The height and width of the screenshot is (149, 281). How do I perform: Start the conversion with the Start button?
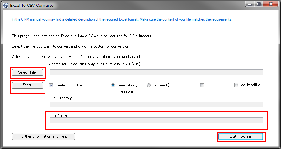(27, 85)
